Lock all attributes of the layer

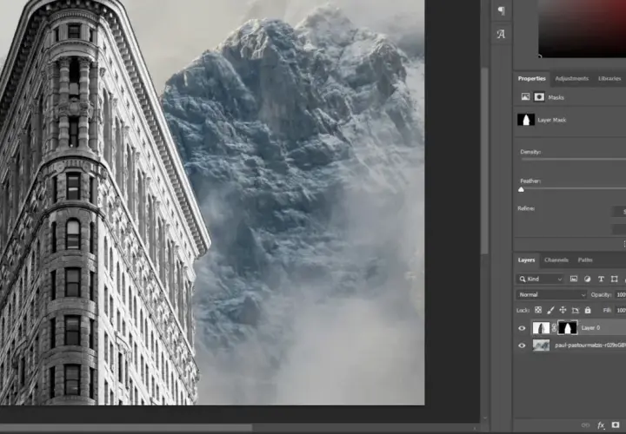588,310
